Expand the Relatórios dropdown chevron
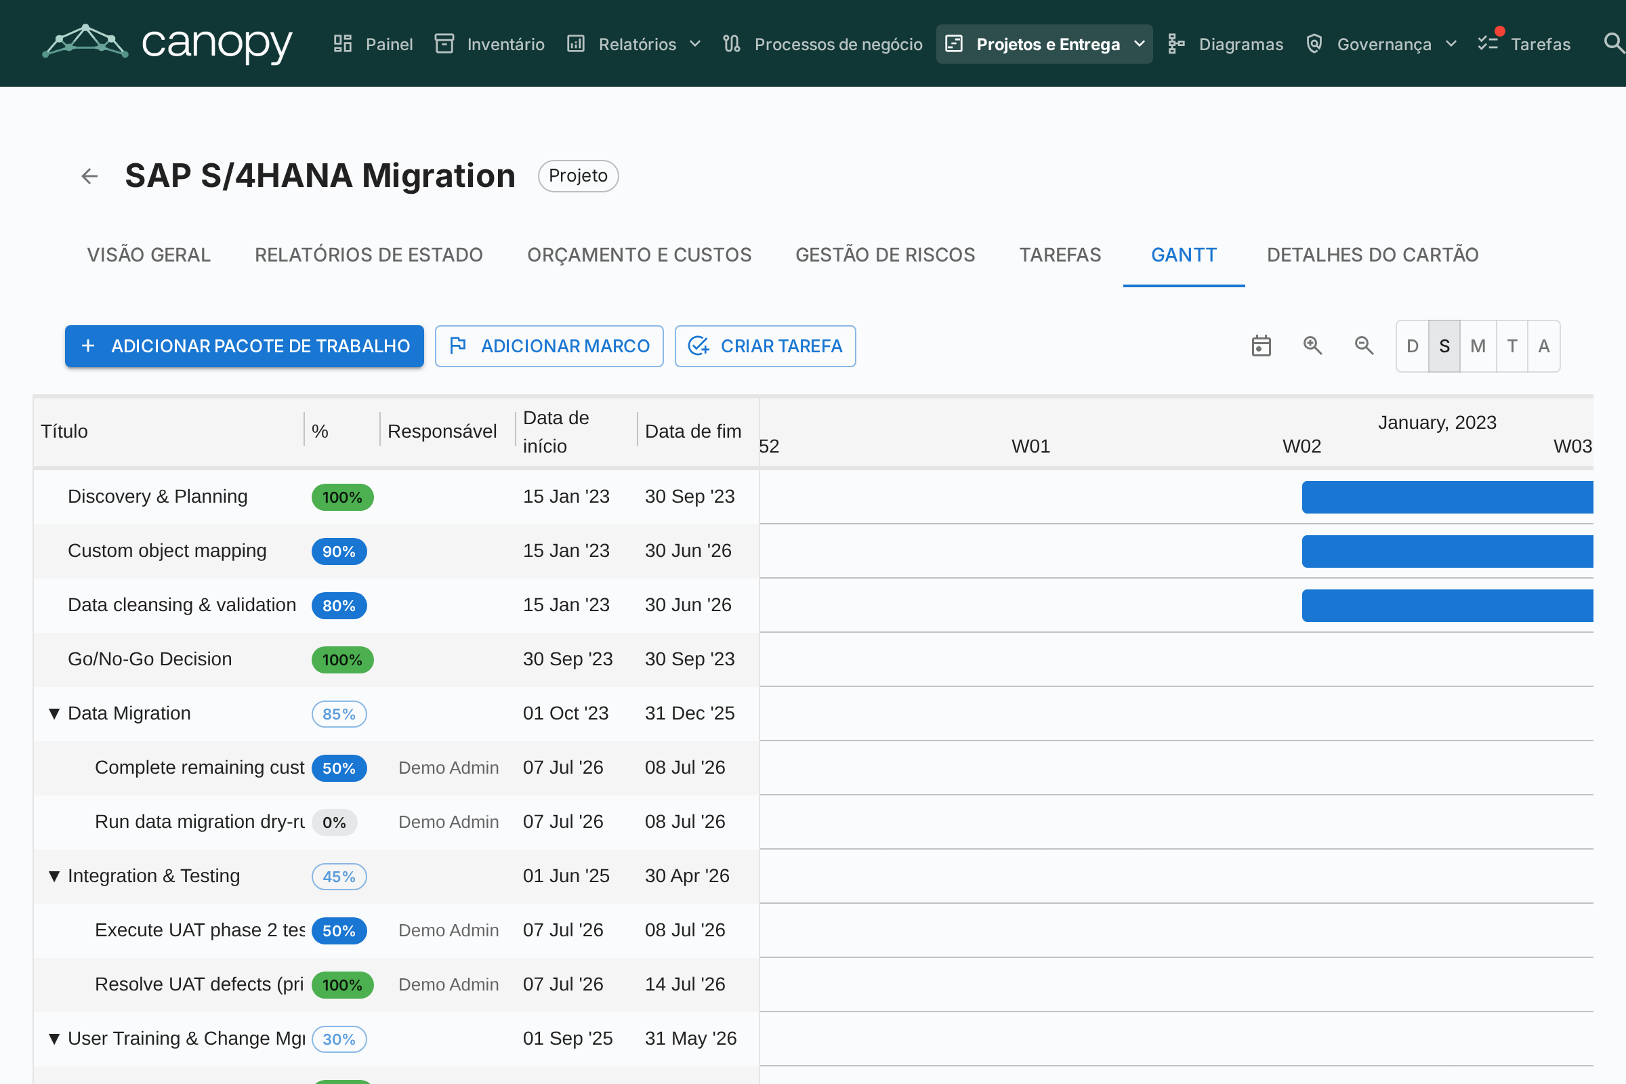 point(696,44)
